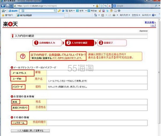Click the Japanese language link
This screenshot has height=136, width=161.
click(143, 31)
